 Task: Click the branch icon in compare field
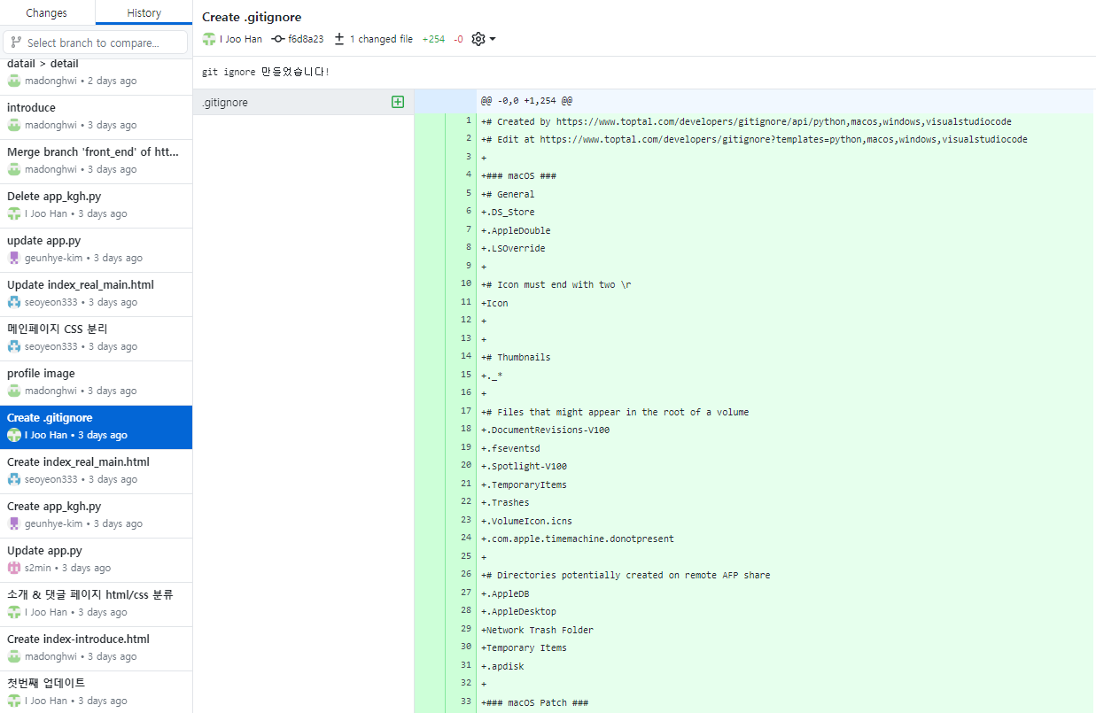coord(16,43)
